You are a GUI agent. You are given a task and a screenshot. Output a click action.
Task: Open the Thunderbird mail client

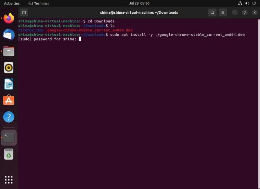(x=9, y=35)
